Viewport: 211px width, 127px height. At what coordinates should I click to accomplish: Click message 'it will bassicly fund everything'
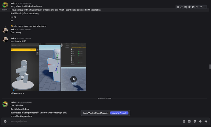(25, 13)
